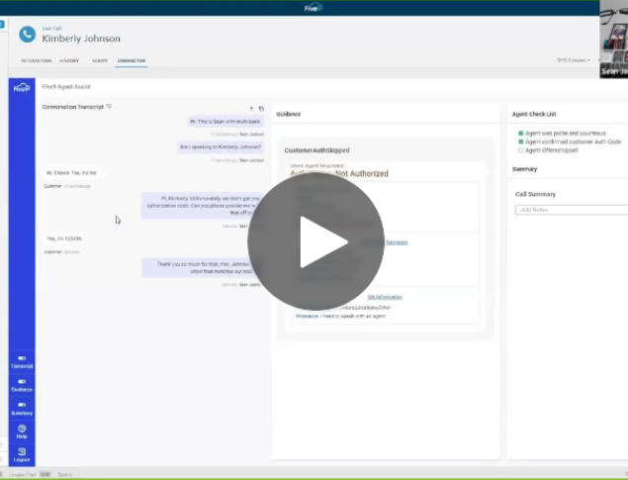The width and height of the screenshot is (628, 480).
Task: Toggle the Guidance switch in sidebar
Action: pos(22,383)
